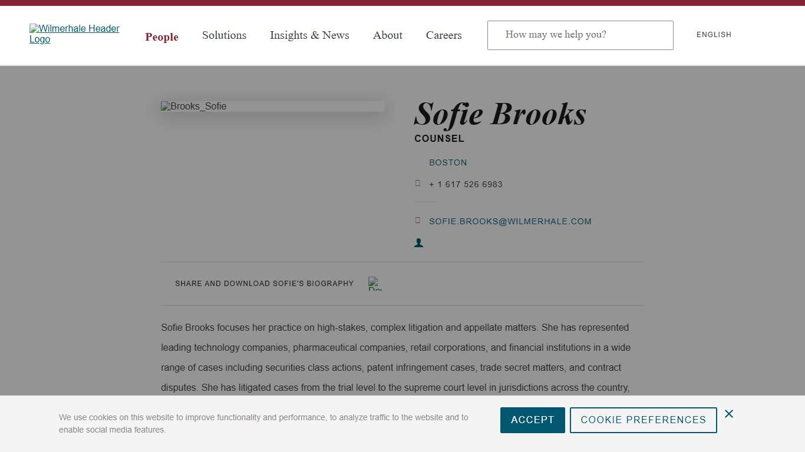Screen dimensions: 805x452
Task: Open COOKIE PREFERENCES
Action: (643, 420)
